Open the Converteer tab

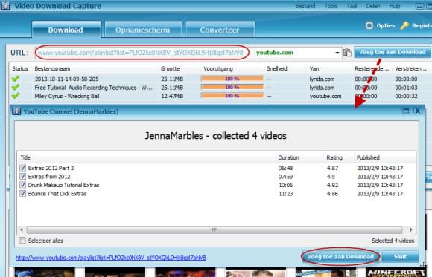pos(220,30)
